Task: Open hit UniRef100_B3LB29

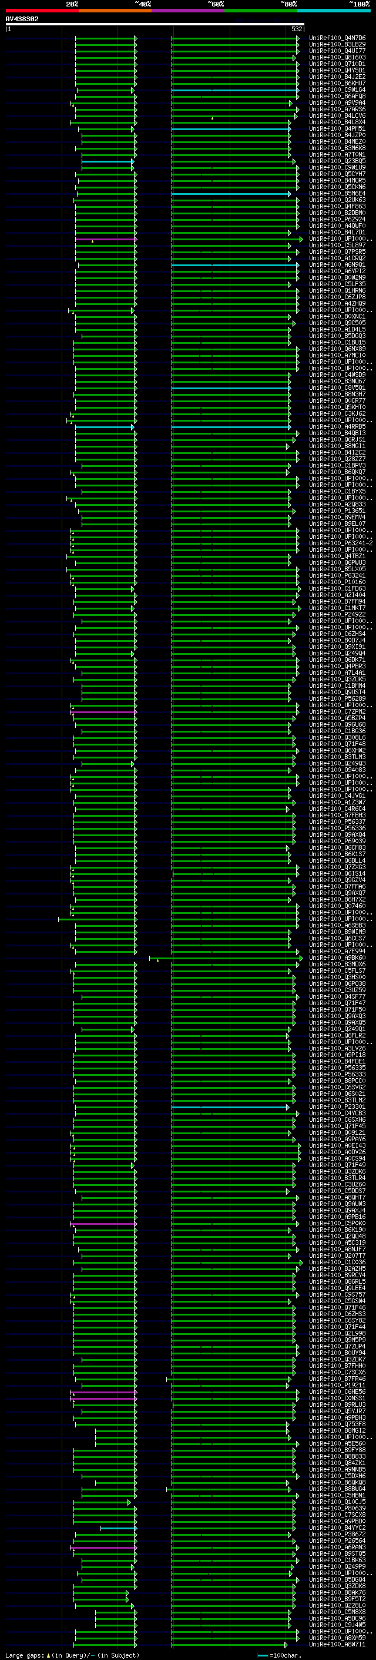Action: 337,45
